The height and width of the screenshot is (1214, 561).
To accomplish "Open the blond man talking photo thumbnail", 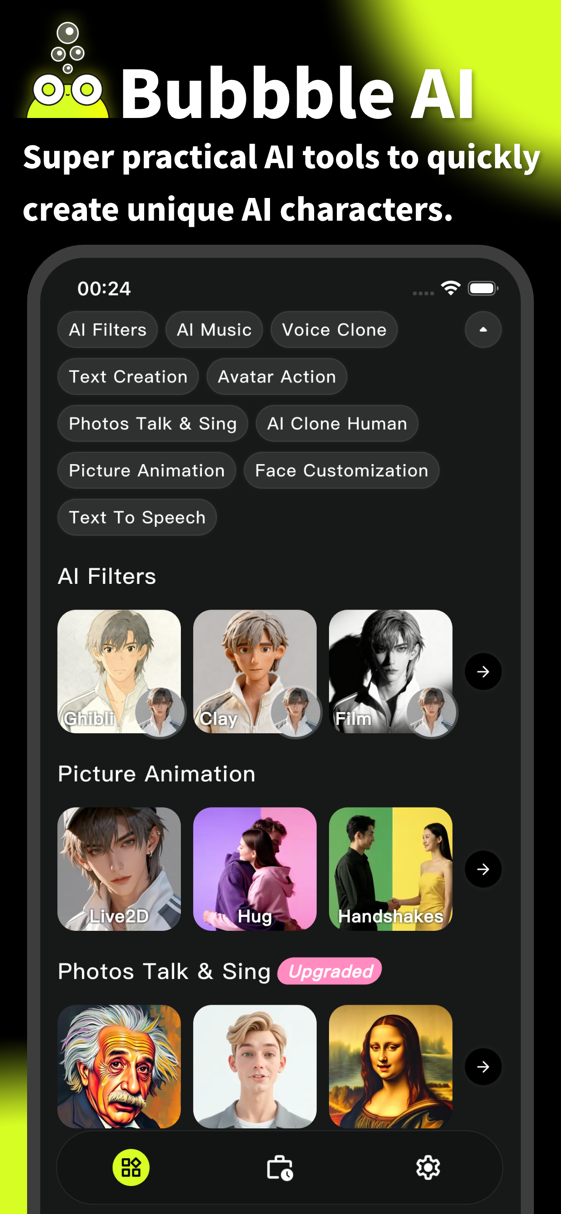I will tap(255, 1066).
